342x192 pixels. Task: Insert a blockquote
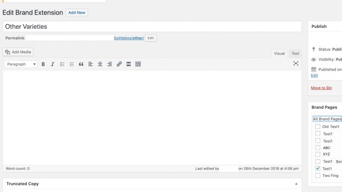(x=81, y=64)
